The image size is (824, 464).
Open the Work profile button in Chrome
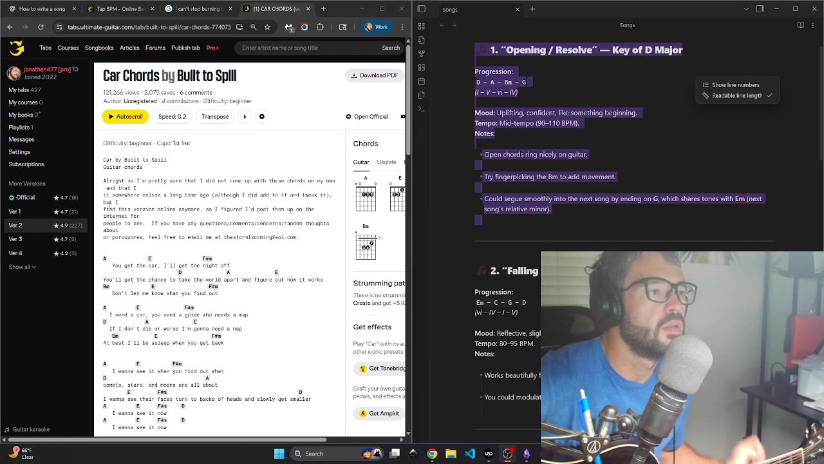click(376, 27)
